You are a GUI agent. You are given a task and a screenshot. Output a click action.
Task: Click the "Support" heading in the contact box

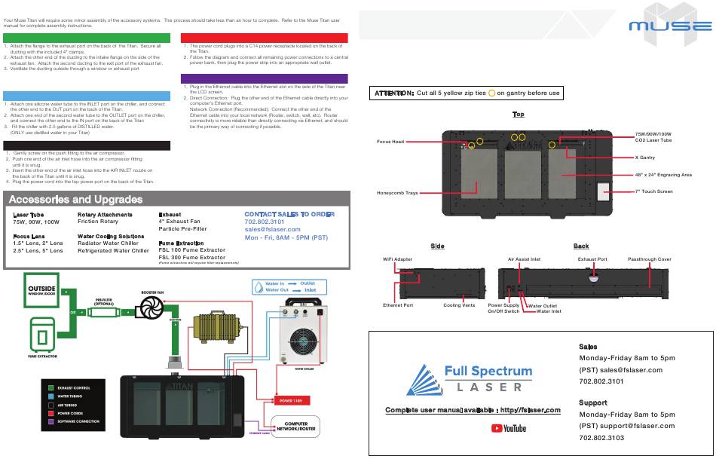pyautogui.click(x=593, y=402)
